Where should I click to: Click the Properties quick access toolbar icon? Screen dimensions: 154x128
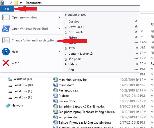[2, 3]
